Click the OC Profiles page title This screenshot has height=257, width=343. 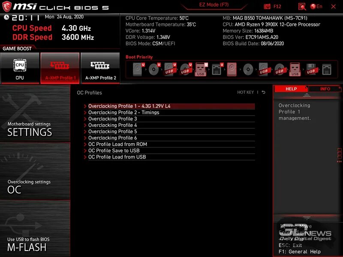89,93
